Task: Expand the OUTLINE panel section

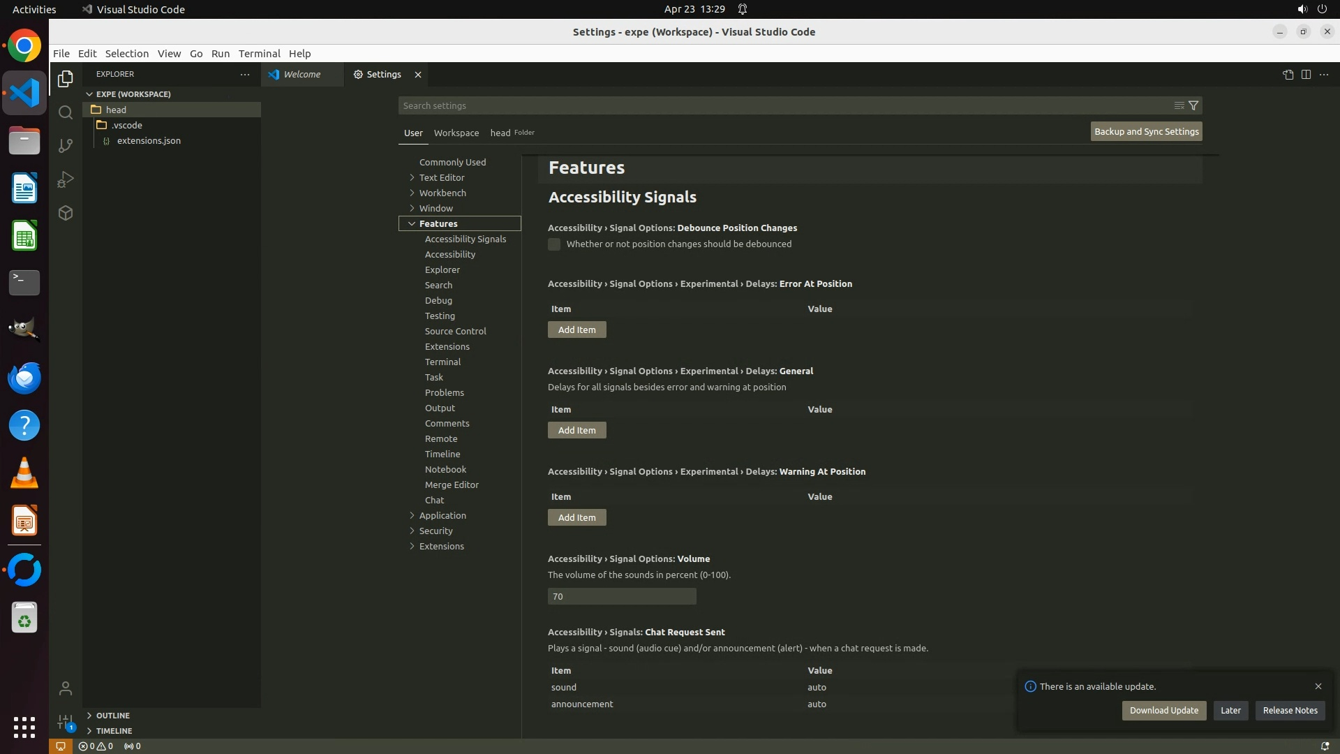Action: 112,716
